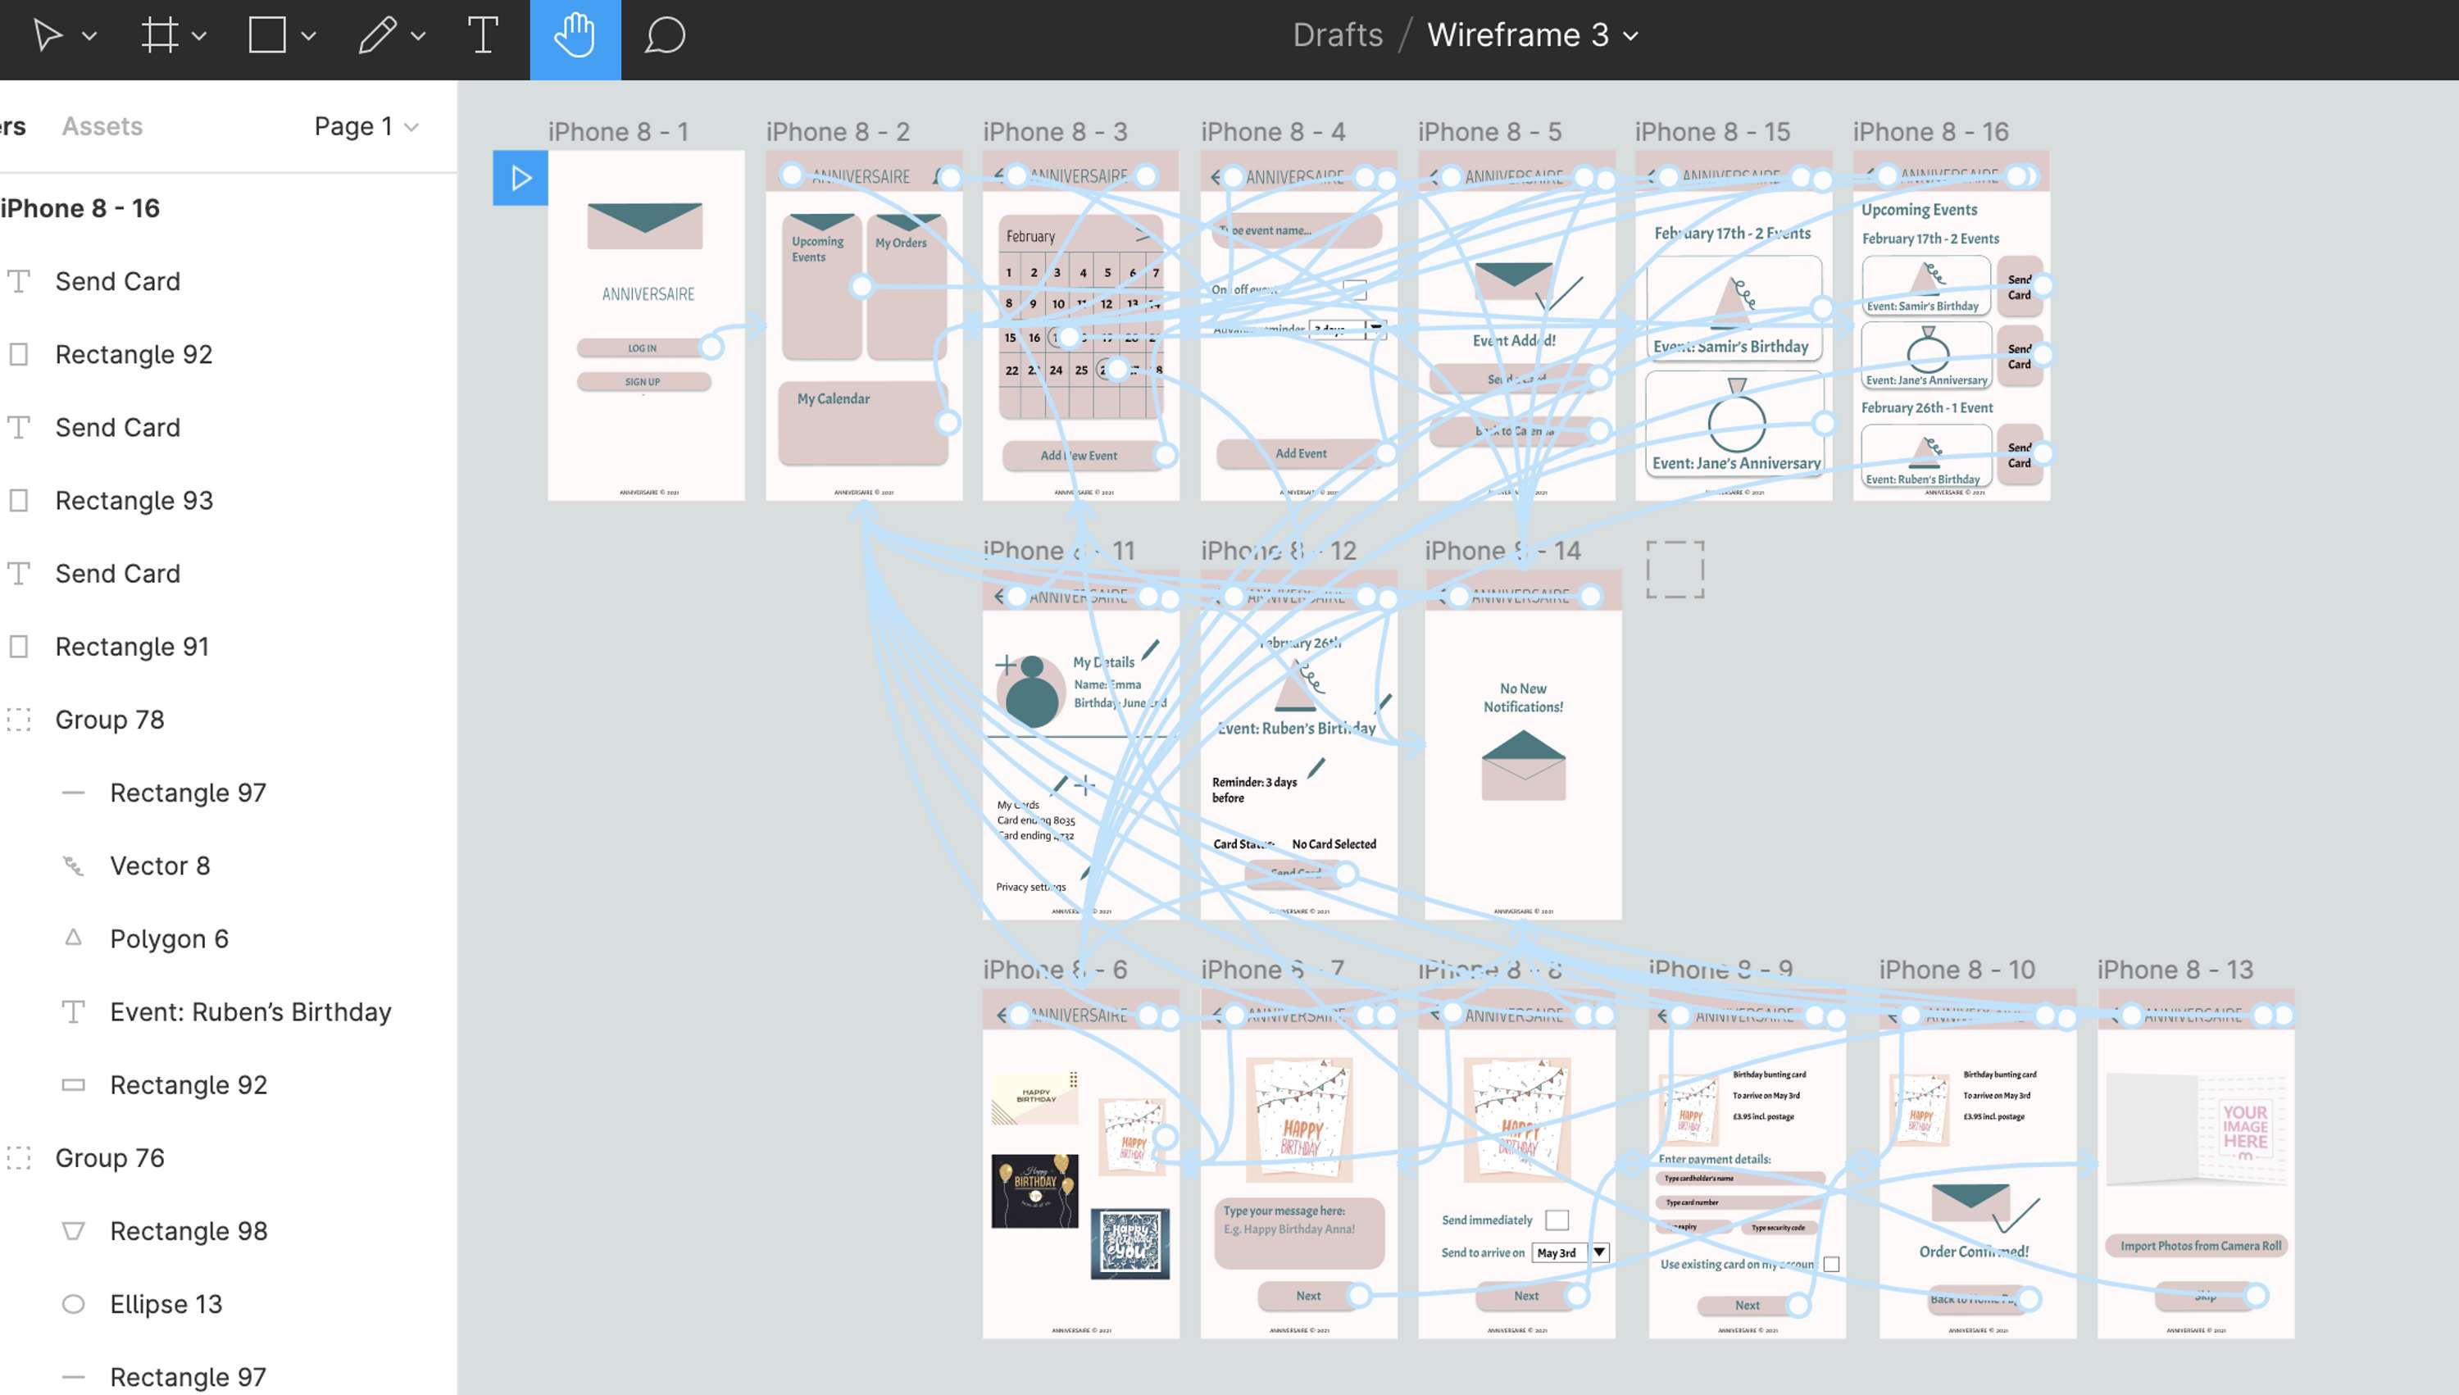Image resolution: width=2459 pixels, height=1395 pixels.
Task: Click the back arrow in iPhone 8 - 4 header
Action: (1216, 177)
